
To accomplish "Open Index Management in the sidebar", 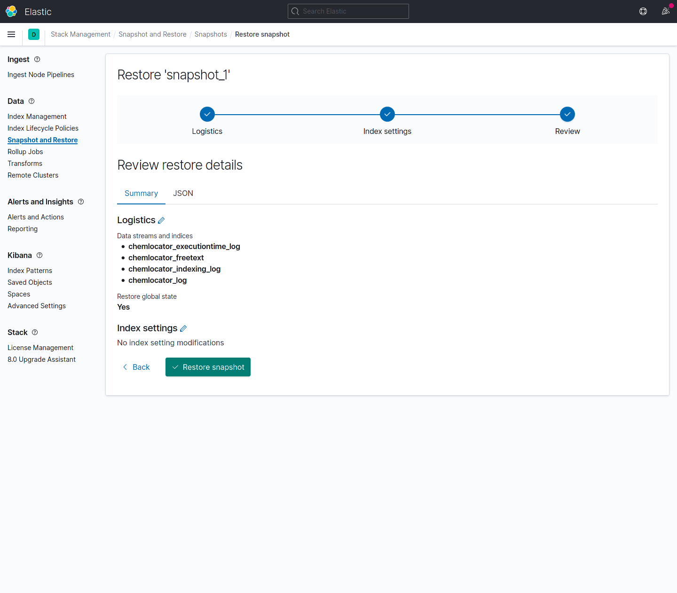I will coord(37,117).
